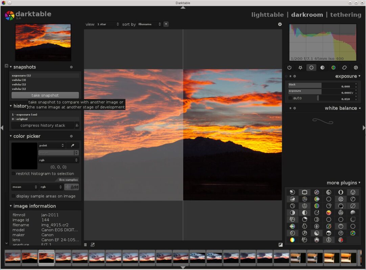Screen dimensions: 366x270
Task: Click the exposure EV slider
Action: [x=321, y=92]
